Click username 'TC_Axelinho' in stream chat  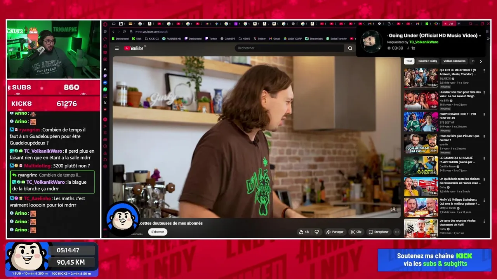[x=37, y=198]
